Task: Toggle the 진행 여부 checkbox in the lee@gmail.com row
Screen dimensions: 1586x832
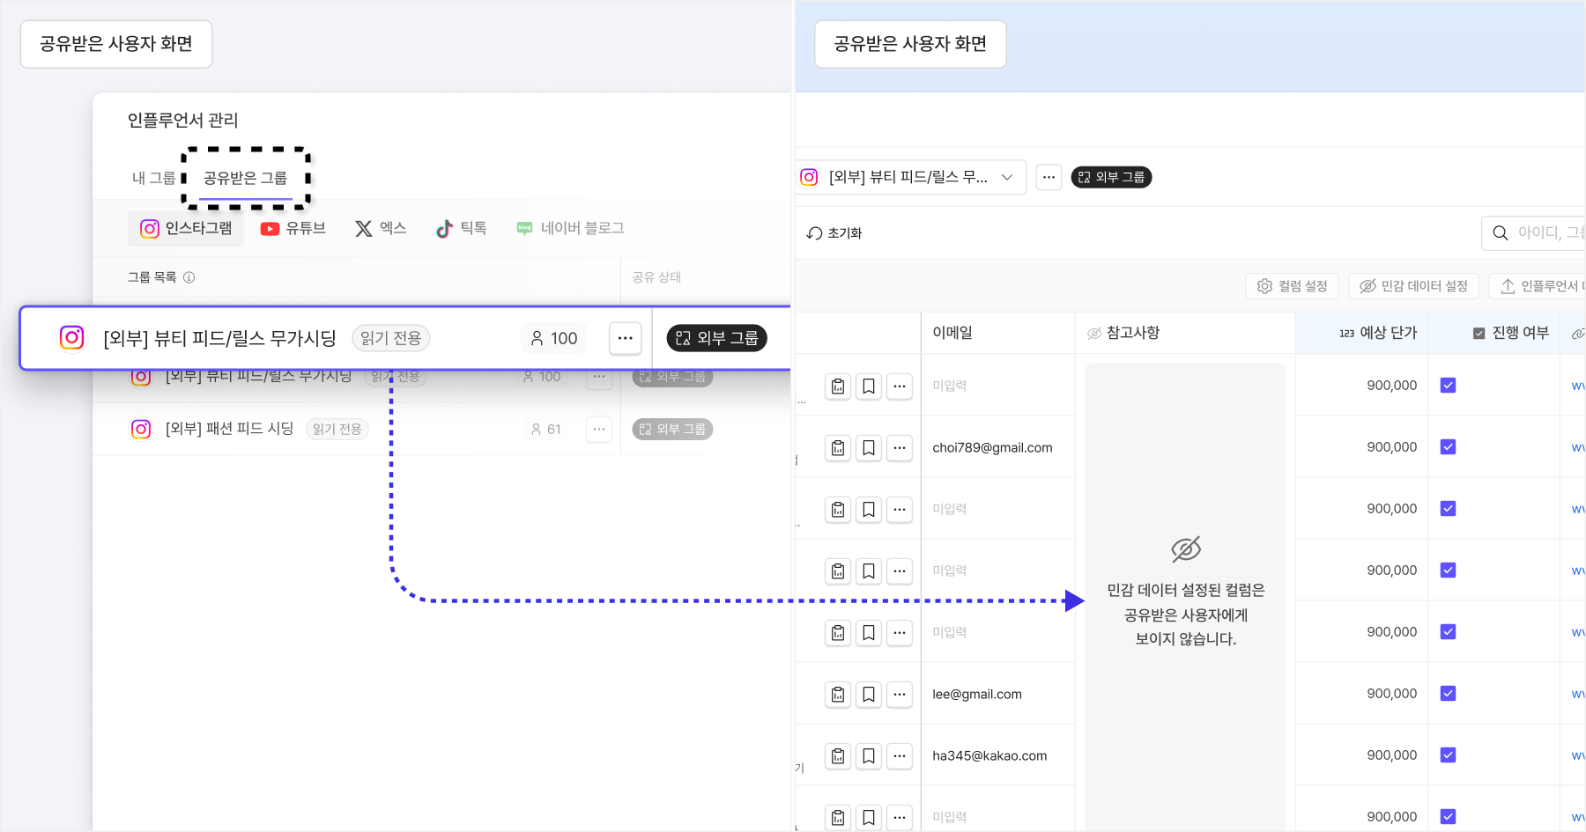Action: [x=1448, y=694]
